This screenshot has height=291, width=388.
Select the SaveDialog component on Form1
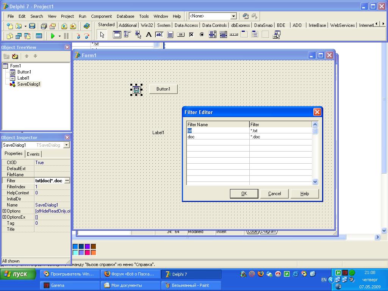[x=136, y=90]
